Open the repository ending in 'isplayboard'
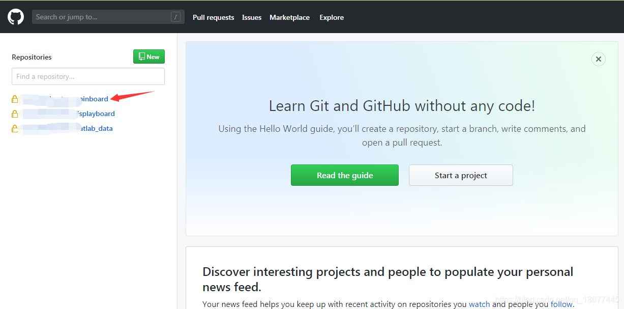The height and width of the screenshot is (309, 624). pyautogui.click(x=69, y=114)
